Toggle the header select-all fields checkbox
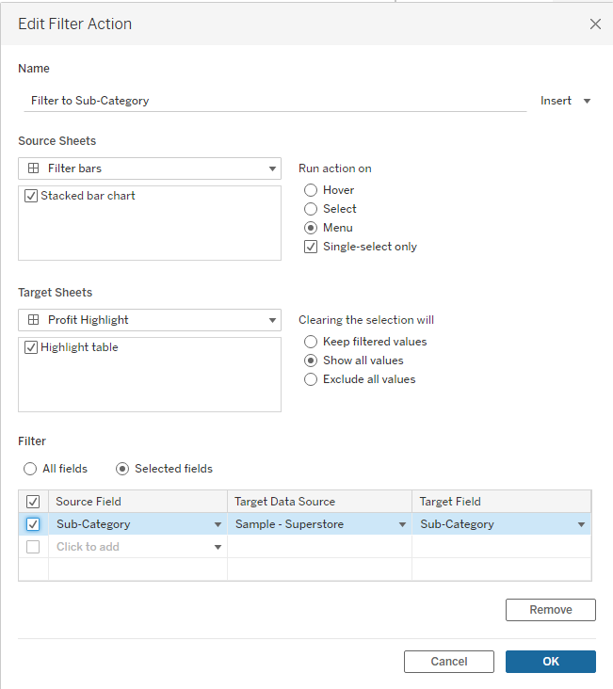613x689 pixels. [33, 502]
